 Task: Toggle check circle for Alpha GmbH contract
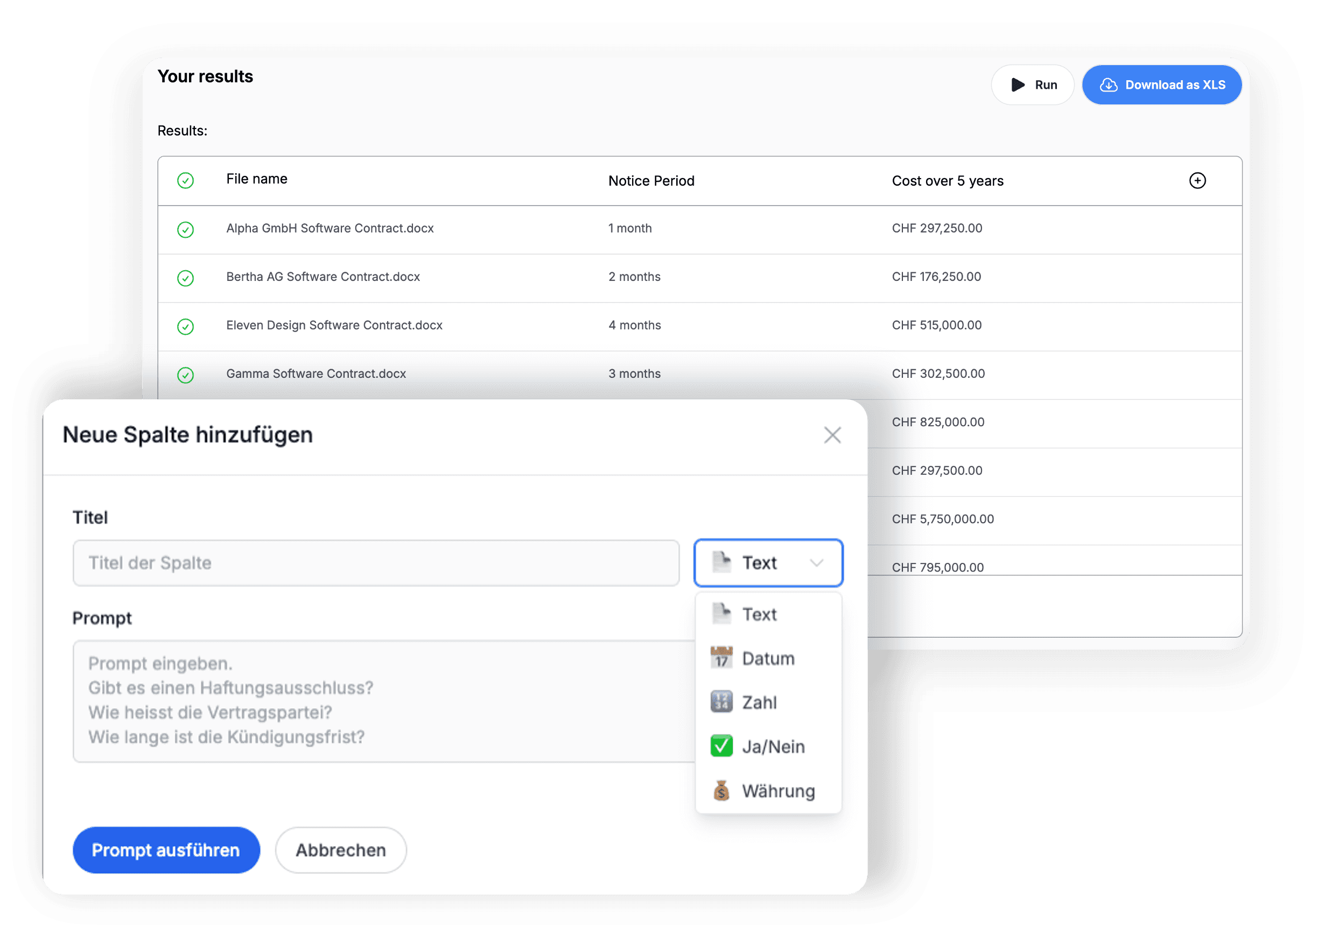click(x=185, y=230)
